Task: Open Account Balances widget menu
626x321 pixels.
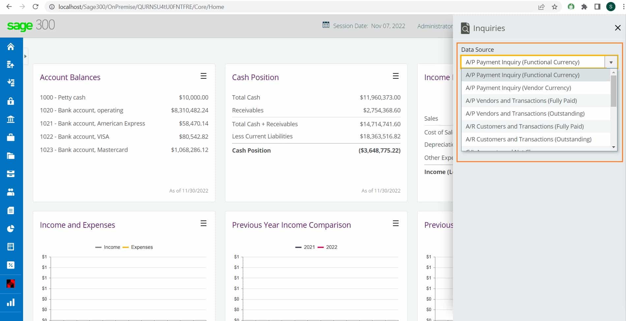Action: [x=203, y=76]
